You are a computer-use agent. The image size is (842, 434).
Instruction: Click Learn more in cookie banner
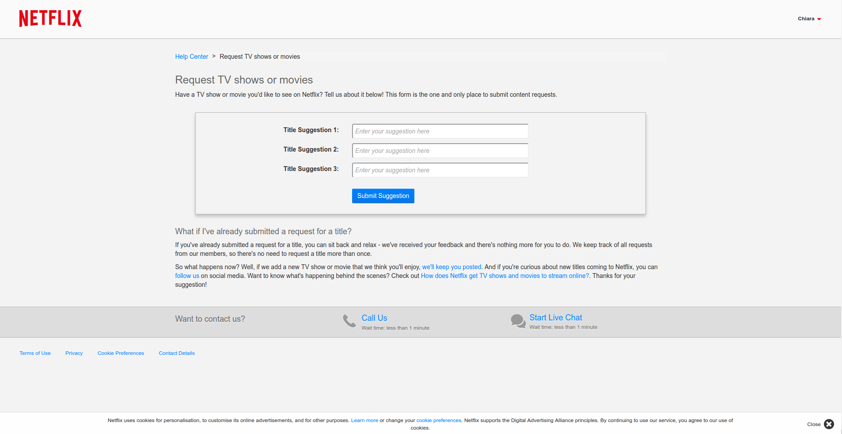coord(364,420)
